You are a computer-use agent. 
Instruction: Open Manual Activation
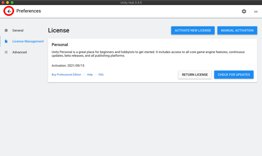point(237,31)
